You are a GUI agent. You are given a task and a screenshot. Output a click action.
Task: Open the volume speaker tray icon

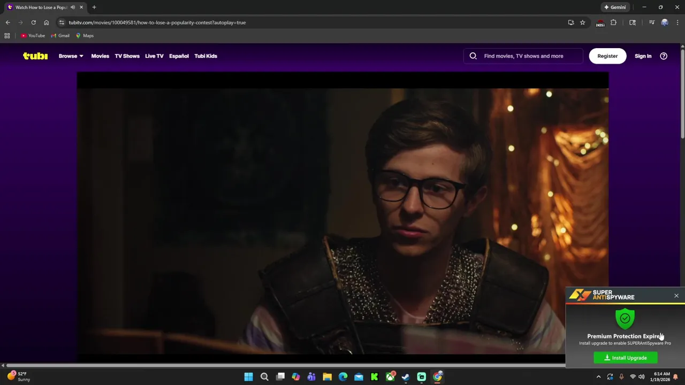pos(642,377)
